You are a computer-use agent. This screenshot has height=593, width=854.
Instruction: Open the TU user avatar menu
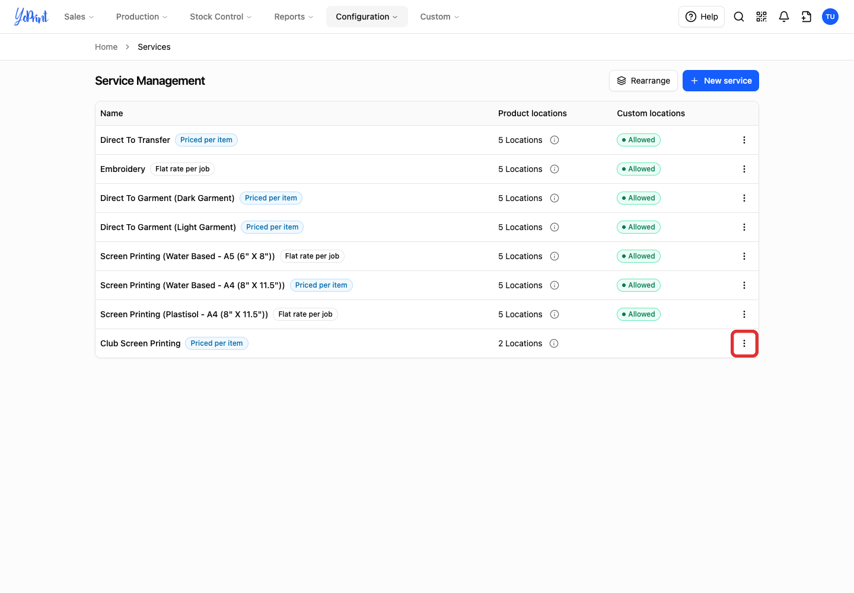830,17
